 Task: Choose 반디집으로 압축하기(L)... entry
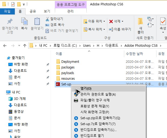tap(108, 130)
